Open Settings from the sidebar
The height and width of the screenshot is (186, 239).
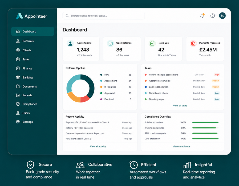pos(33,122)
